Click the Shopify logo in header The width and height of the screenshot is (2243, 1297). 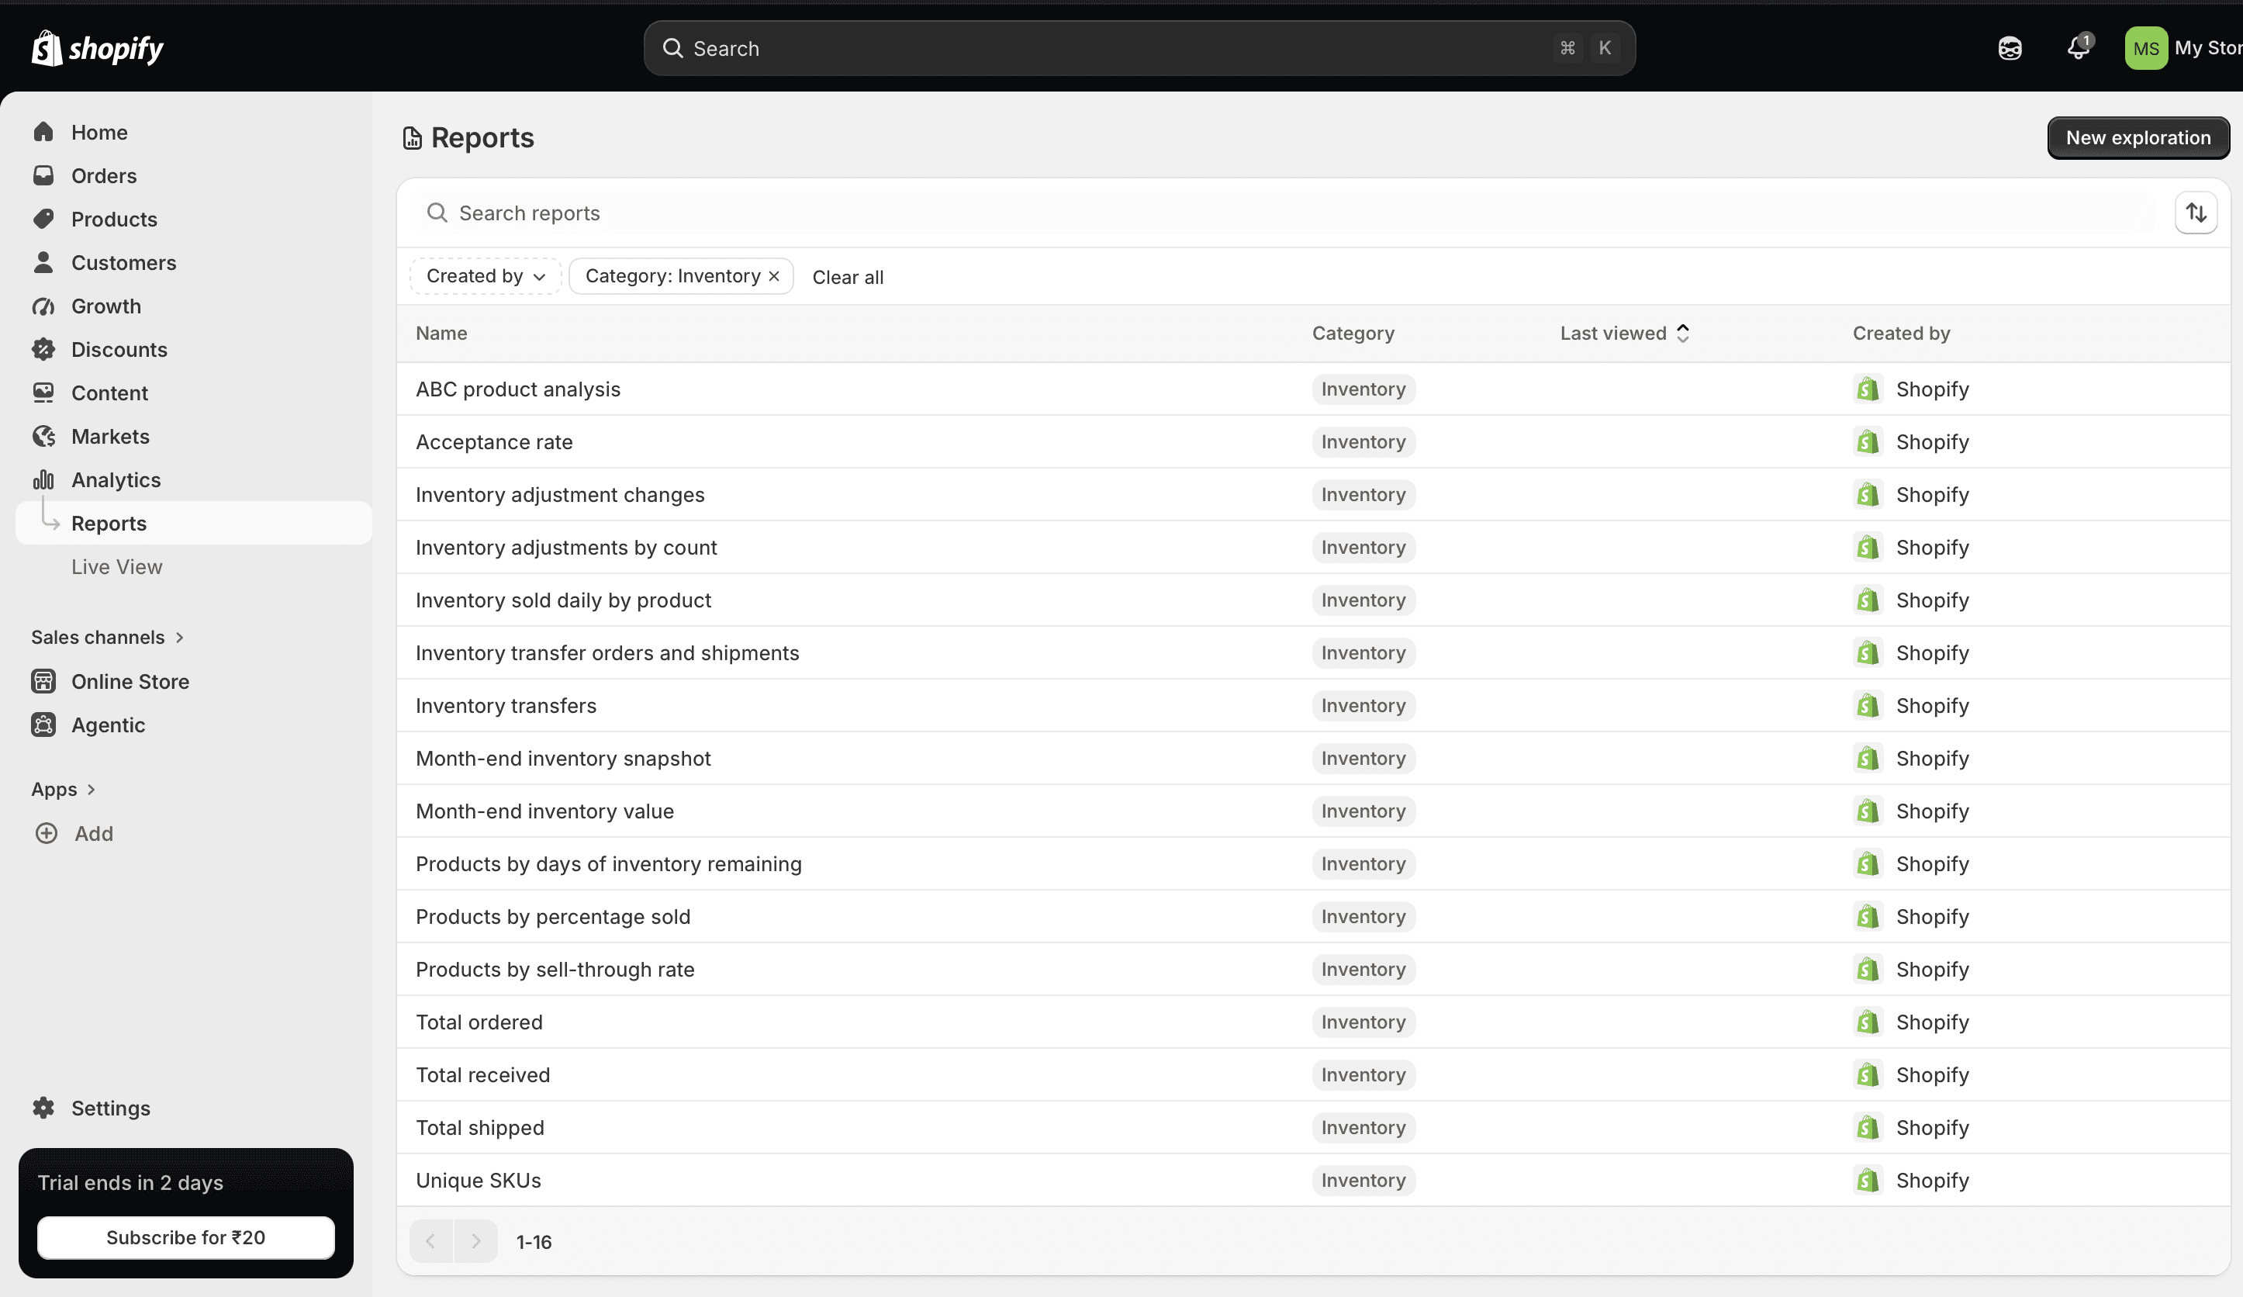97,48
